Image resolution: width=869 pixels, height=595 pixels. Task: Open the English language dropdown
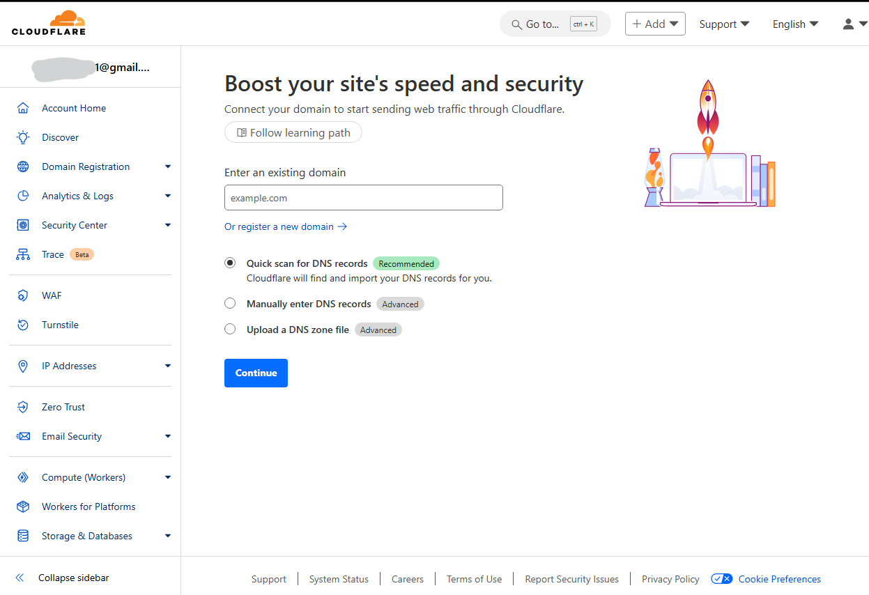pyautogui.click(x=795, y=24)
